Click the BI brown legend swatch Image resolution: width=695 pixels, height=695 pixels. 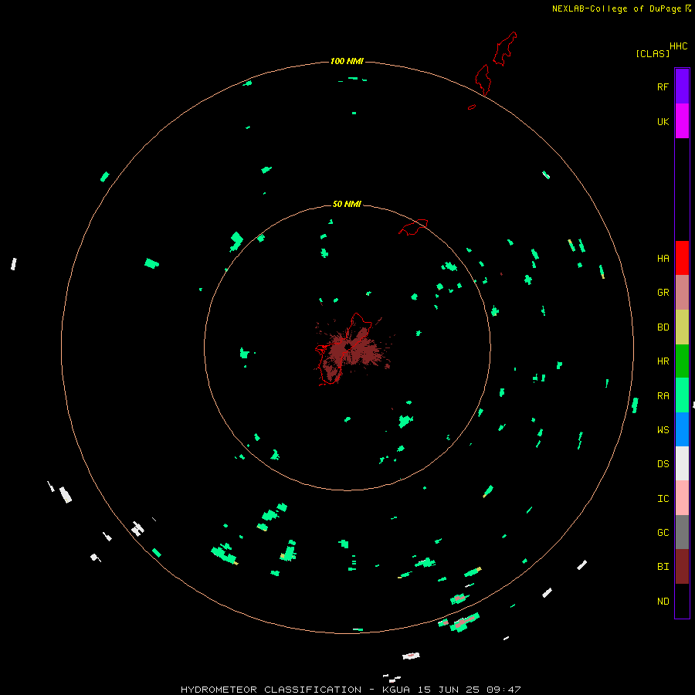tap(682, 567)
